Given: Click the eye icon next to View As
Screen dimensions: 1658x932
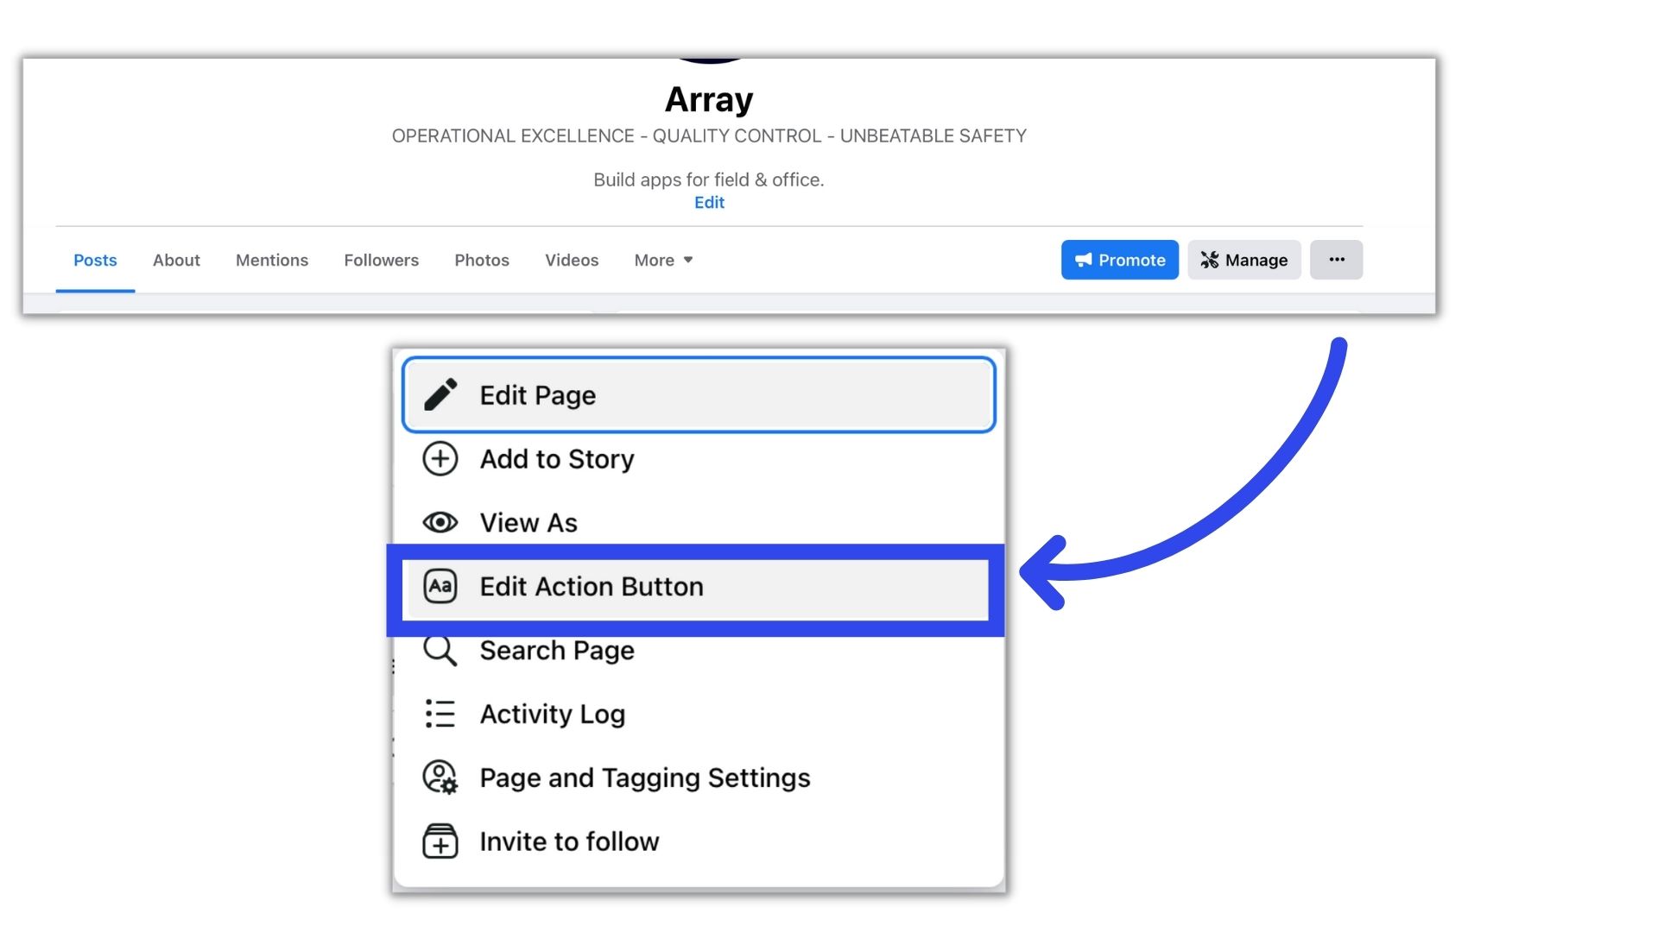Looking at the screenshot, I should tap(440, 522).
